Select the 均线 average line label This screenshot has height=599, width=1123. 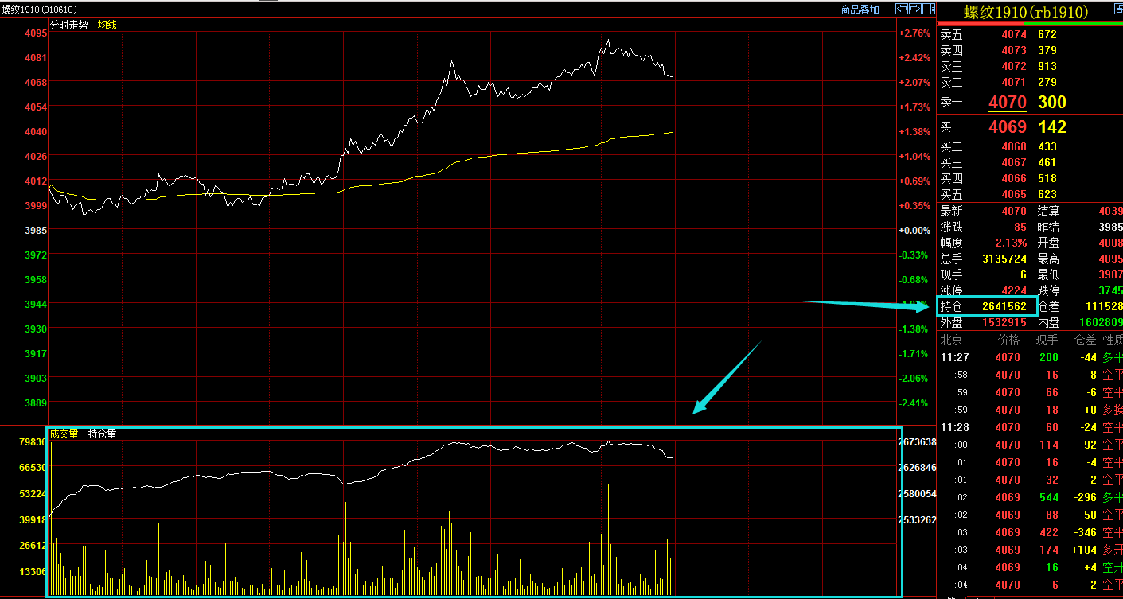(x=107, y=25)
